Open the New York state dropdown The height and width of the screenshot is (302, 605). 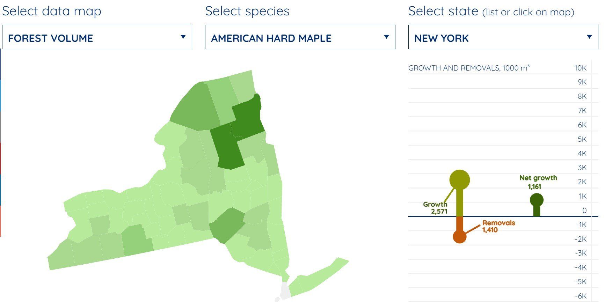click(503, 37)
